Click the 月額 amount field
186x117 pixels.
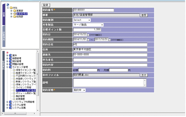(119, 70)
